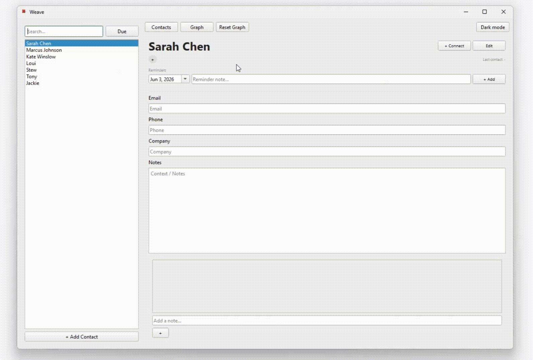Viewport: 533px width, 360px height.
Task: Click the + Add reminder button
Action: pyautogui.click(x=489, y=79)
